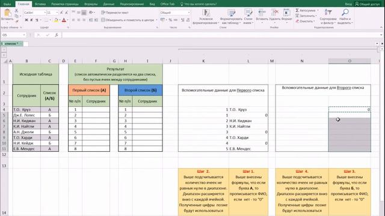Click the insert function fx icon
The image size is (385, 216).
click(x=57, y=35)
